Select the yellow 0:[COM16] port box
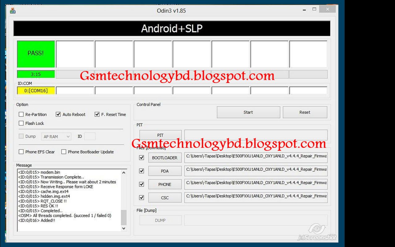Viewport: 395px width, 247px height. tap(36, 90)
